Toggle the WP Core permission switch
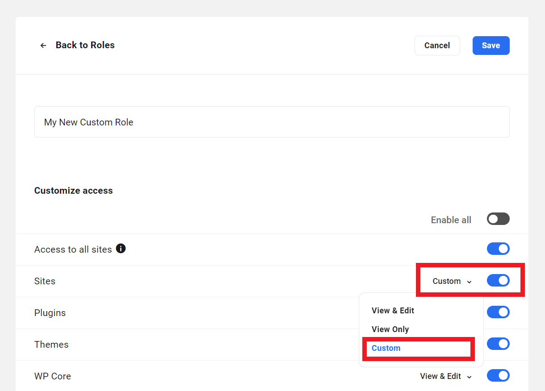 coord(498,376)
